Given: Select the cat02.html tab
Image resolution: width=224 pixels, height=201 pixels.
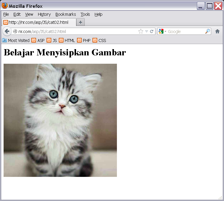Looking at the screenshot, I should [x=39, y=22].
